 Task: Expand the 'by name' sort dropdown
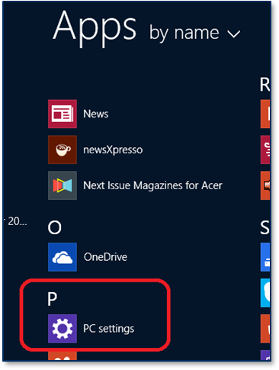(x=194, y=34)
